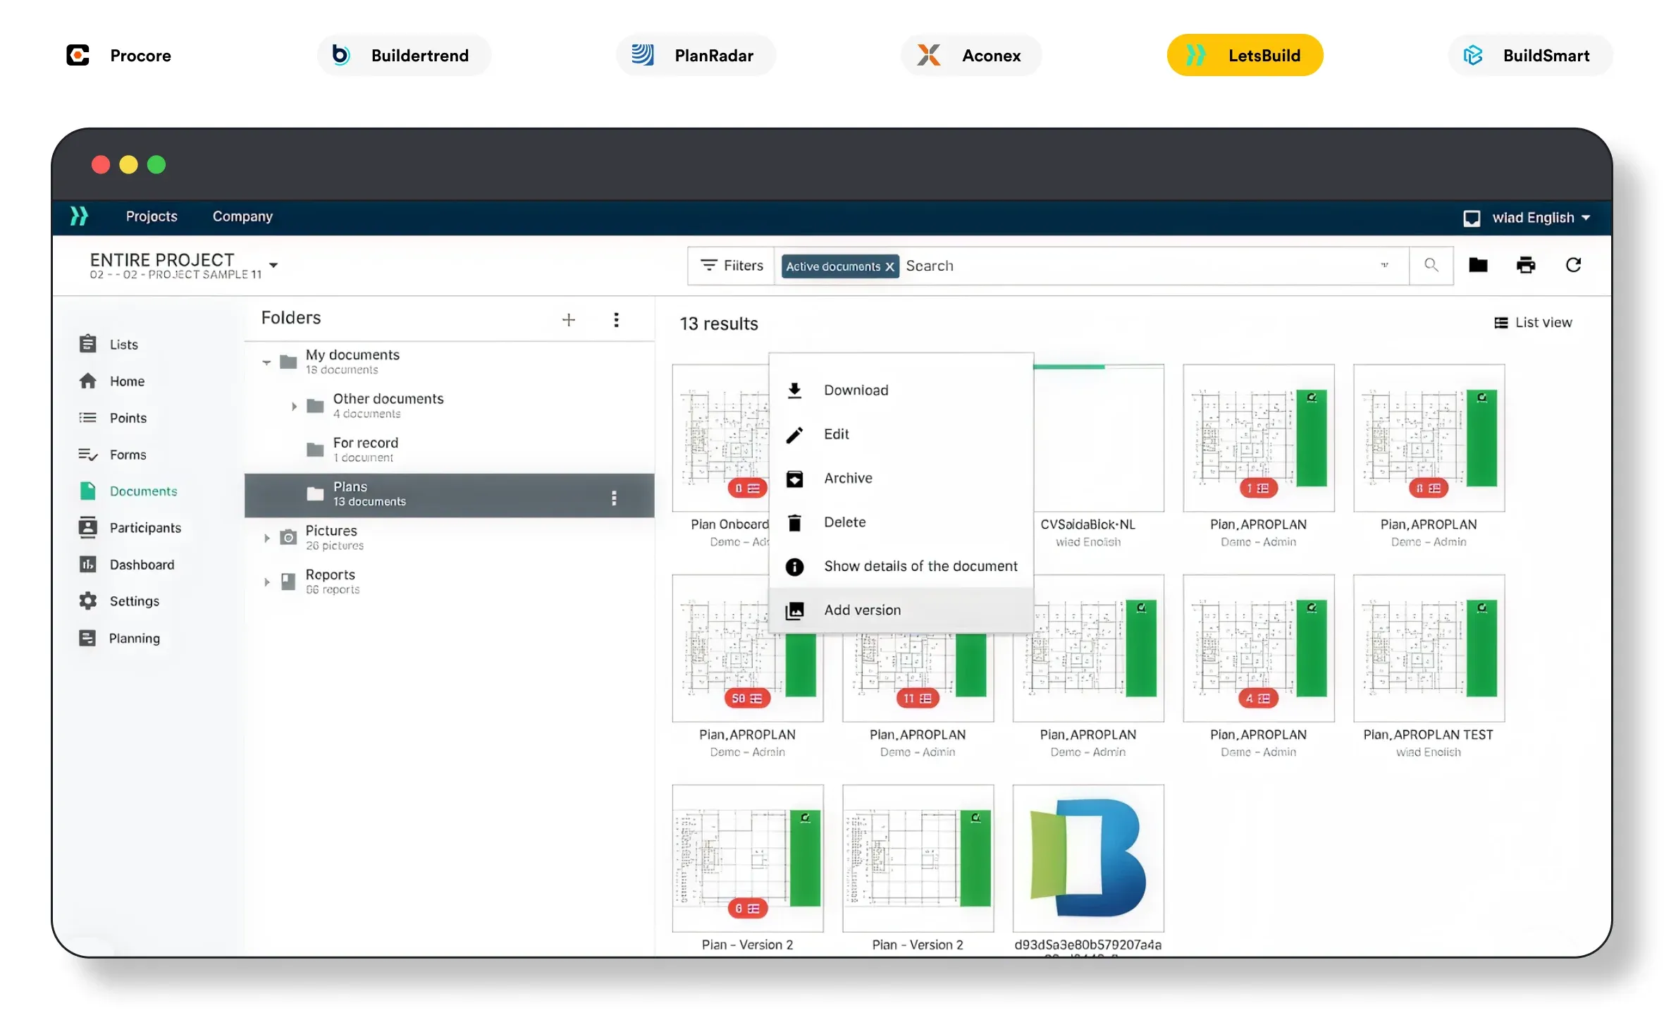Open the CVSaldaBlok-NL document thumbnail
This screenshot has height=1032, width=1664.
(x=1098, y=438)
